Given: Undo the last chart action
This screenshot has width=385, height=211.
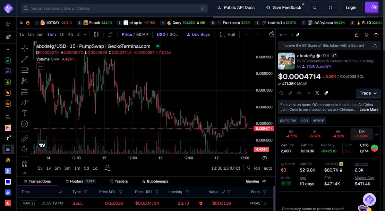Looking at the screenshot, I should [246, 34].
